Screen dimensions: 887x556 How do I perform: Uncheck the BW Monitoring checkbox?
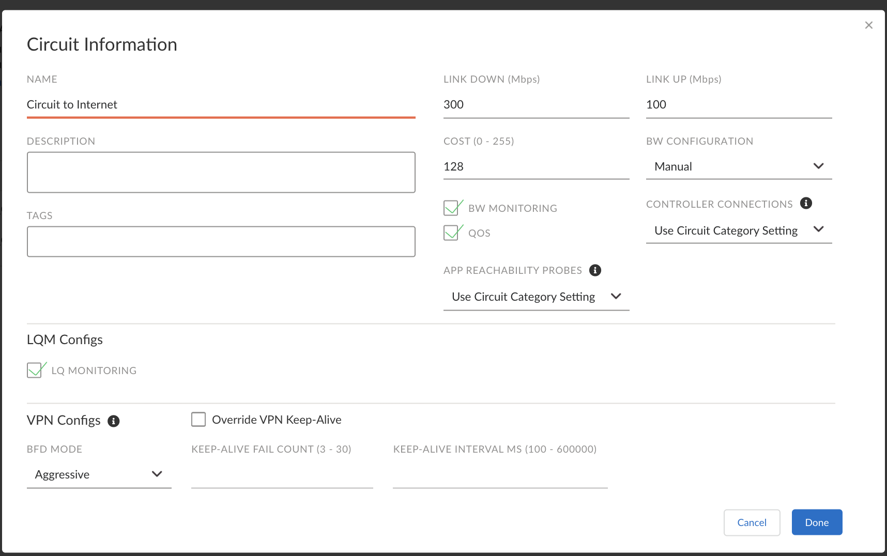point(451,208)
